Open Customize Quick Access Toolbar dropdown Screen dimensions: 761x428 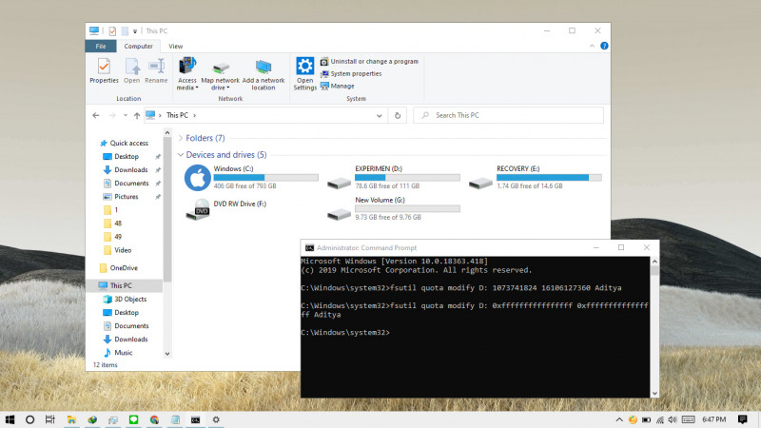pyautogui.click(x=135, y=31)
